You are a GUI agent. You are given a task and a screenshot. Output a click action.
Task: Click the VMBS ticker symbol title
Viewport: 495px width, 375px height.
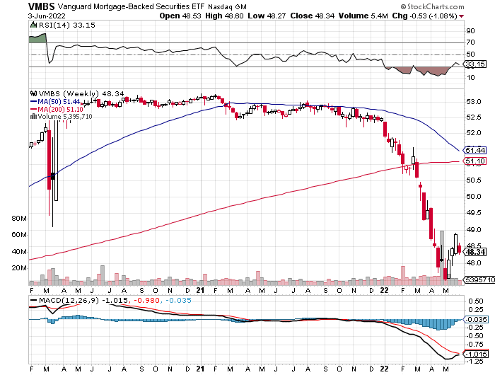pos(41,6)
